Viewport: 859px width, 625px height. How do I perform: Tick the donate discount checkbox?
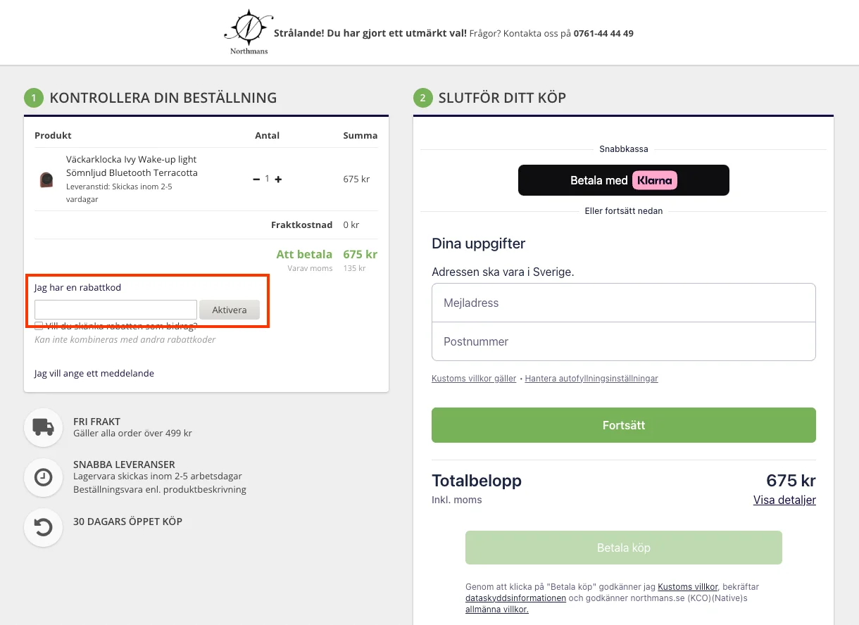click(x=39, y=326)
